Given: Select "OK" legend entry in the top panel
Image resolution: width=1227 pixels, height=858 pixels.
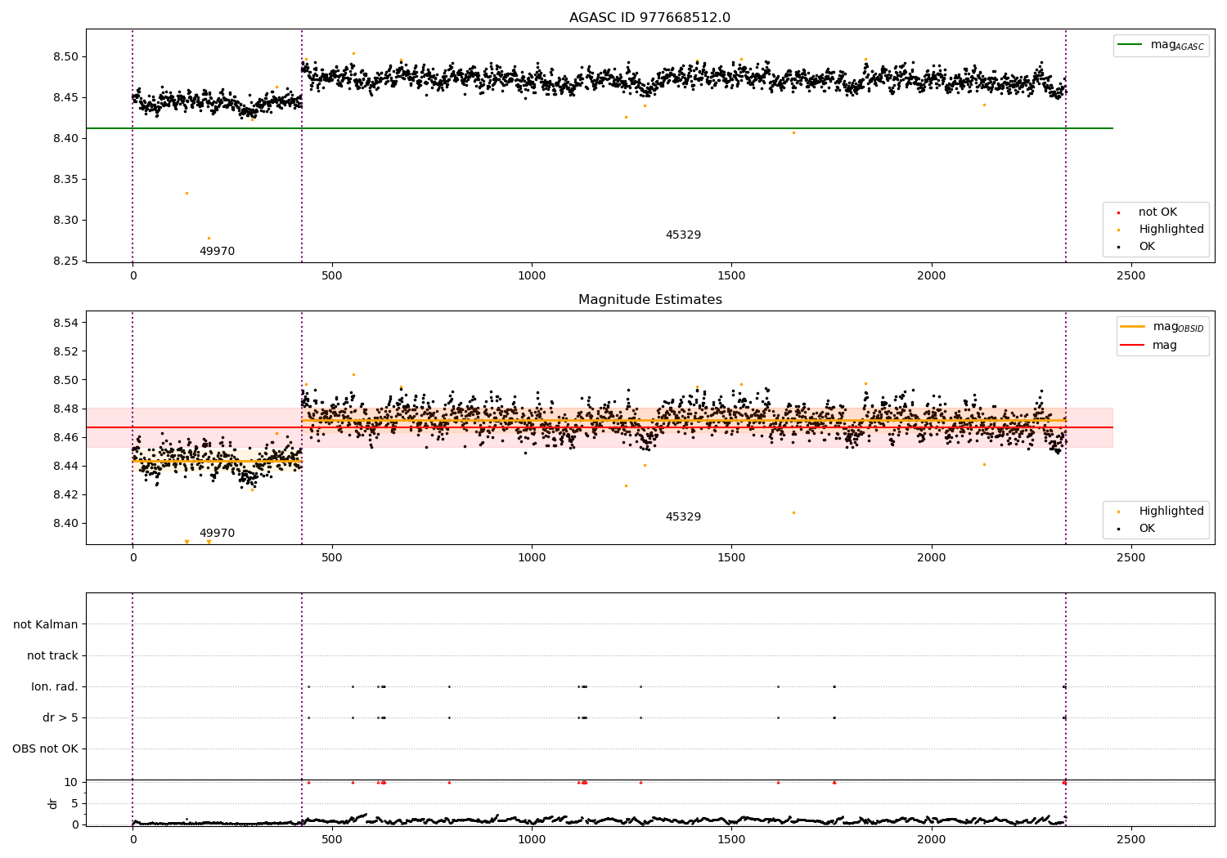Looking at the screenshot, I should pyautogui.click(x=1147, y=247).
